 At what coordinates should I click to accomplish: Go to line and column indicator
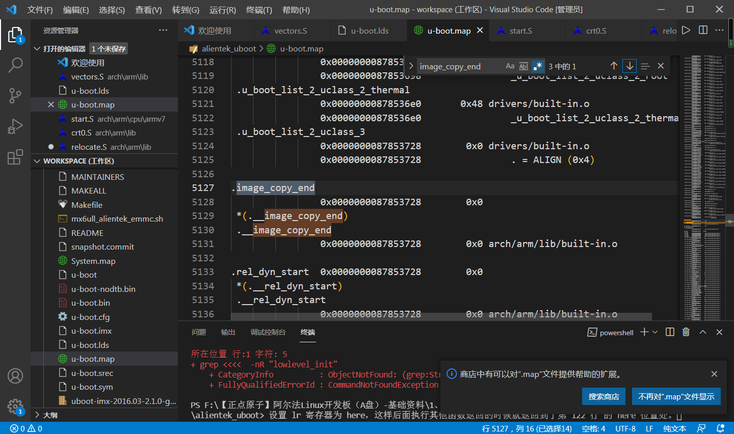(527, 428)
